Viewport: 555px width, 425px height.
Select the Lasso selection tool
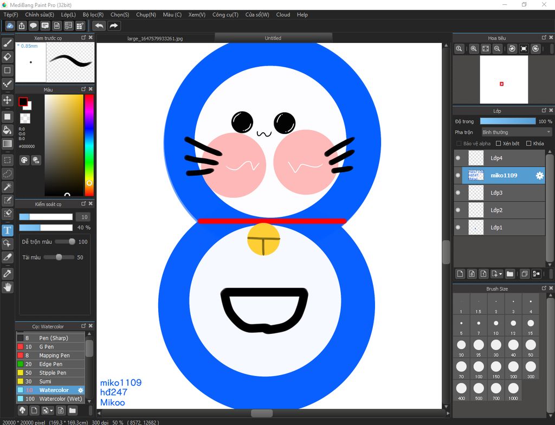click(x=7, y=173)
